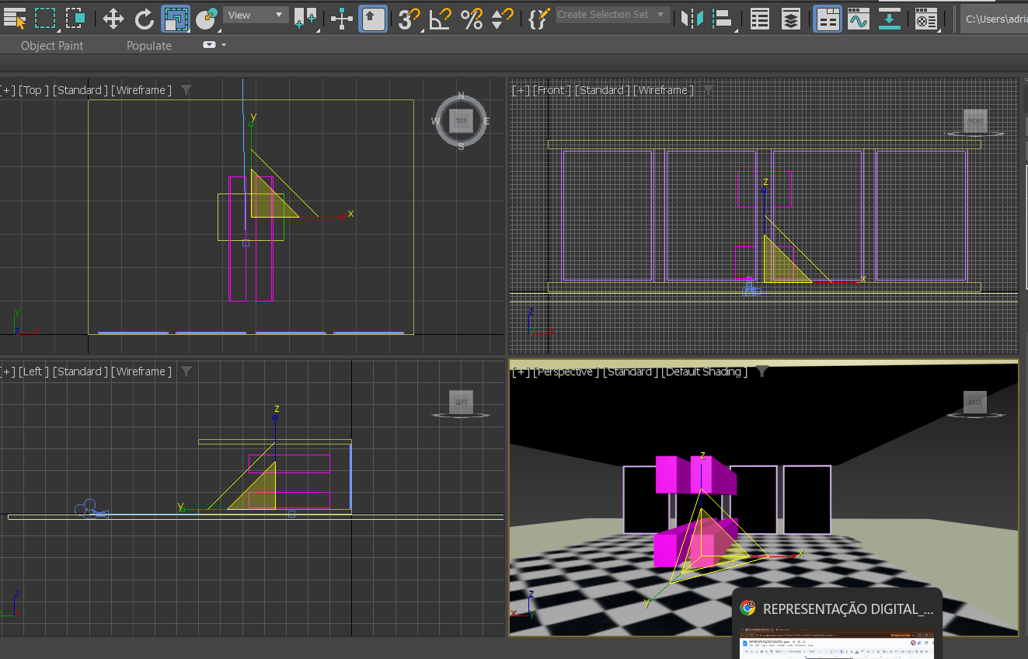Switch to the Populate ribbon tab
1028x659 pixels.
click(x=149, y=45)
